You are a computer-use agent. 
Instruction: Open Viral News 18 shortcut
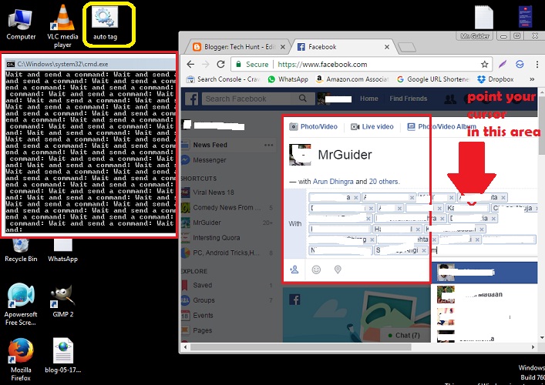[214, 192]
